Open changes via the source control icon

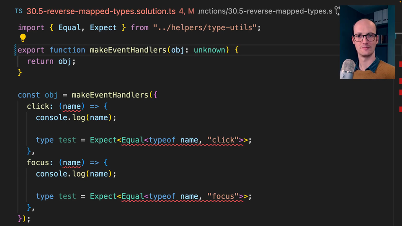click(x=336, y=11)
